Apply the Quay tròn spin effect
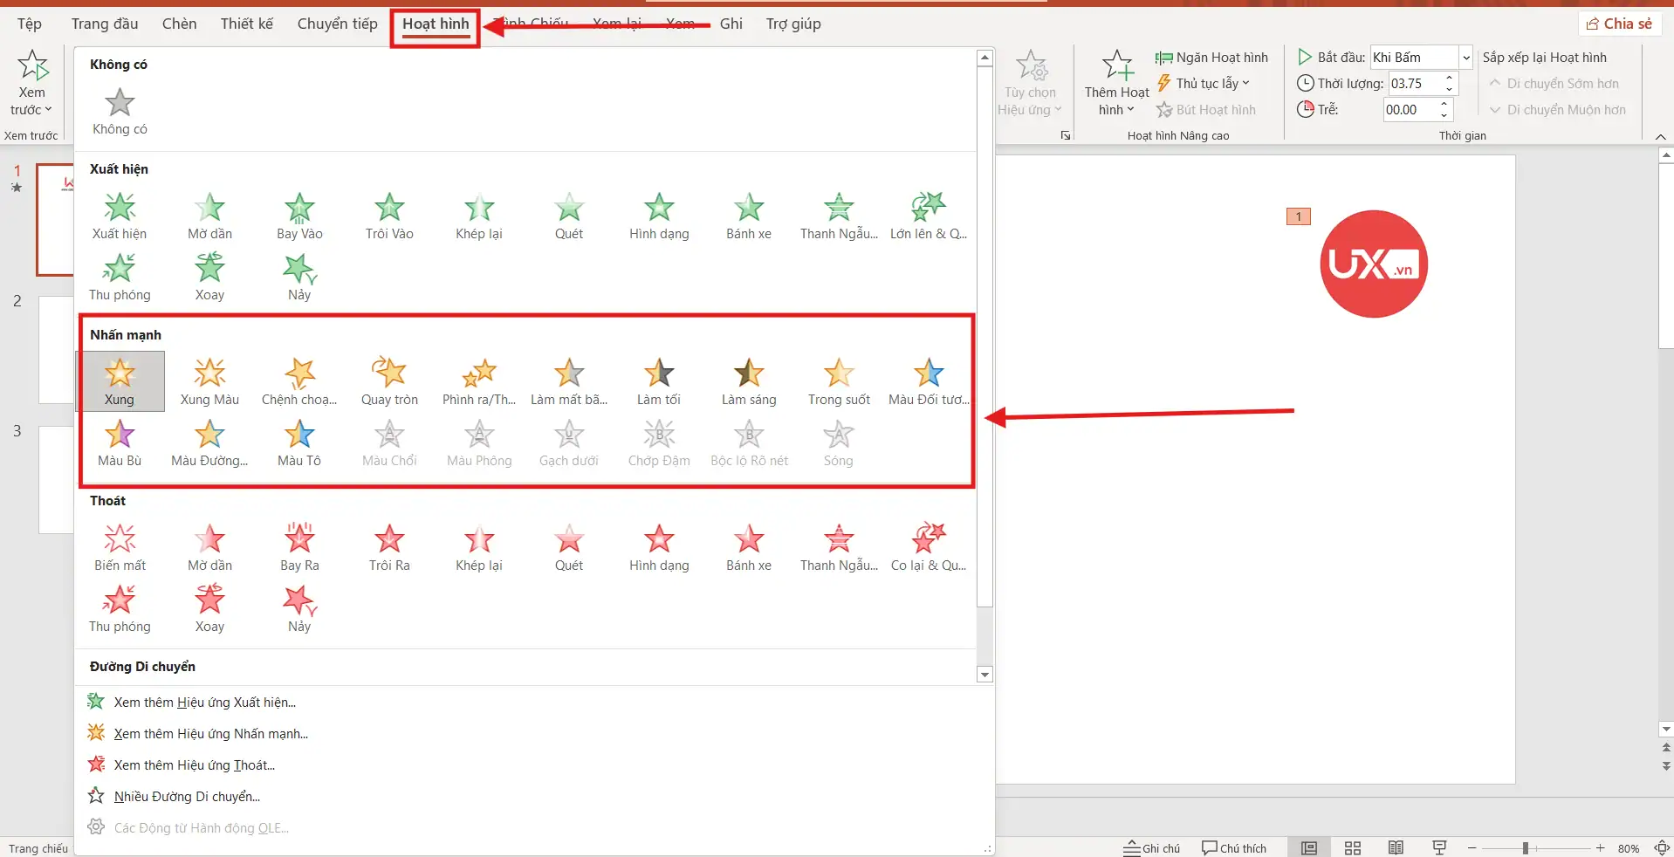The image size is (1674, 857). [389, 381]
